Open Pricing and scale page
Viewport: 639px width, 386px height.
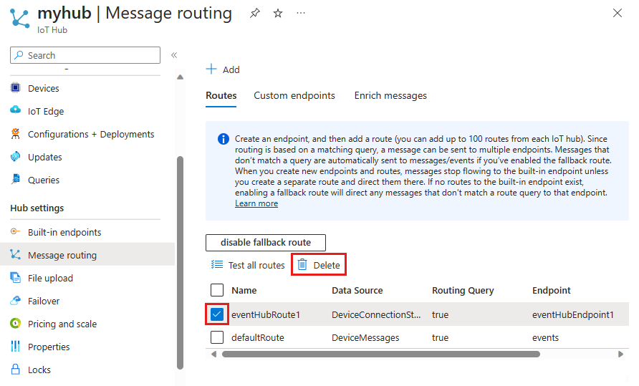(62, 324)
